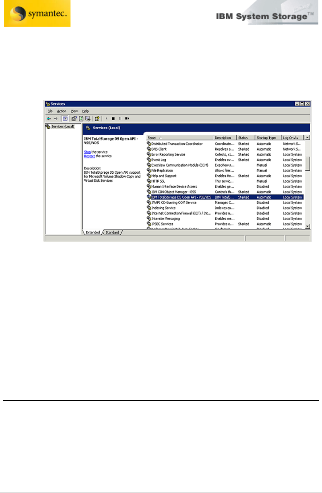
Task: Open the View menu
Action: click(74, 111)
